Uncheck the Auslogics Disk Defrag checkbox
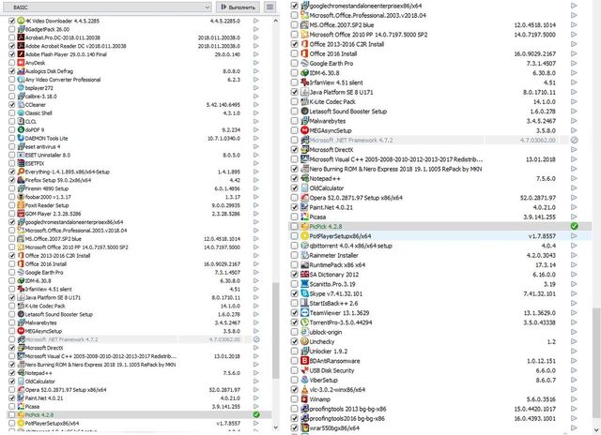Image resolution: width=601 pixels, height=435 pixels. (11, 71)
